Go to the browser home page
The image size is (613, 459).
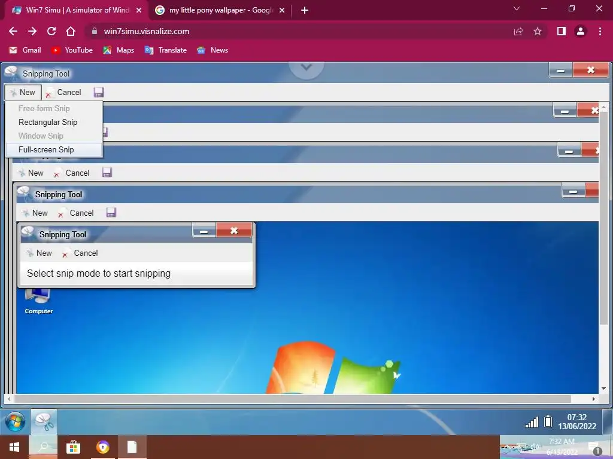[71, 31]
